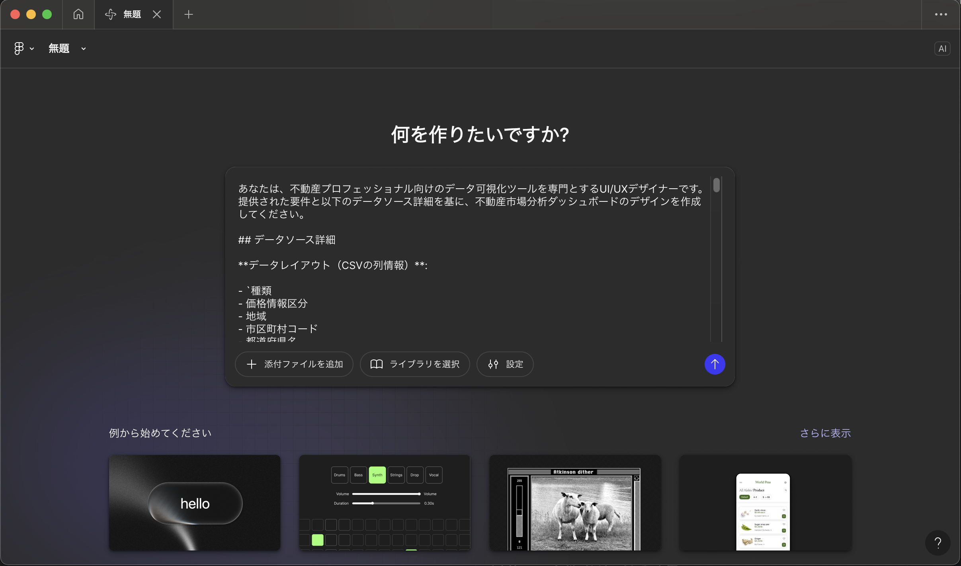Open 設定 via the sliders icon

coord(504,364)
